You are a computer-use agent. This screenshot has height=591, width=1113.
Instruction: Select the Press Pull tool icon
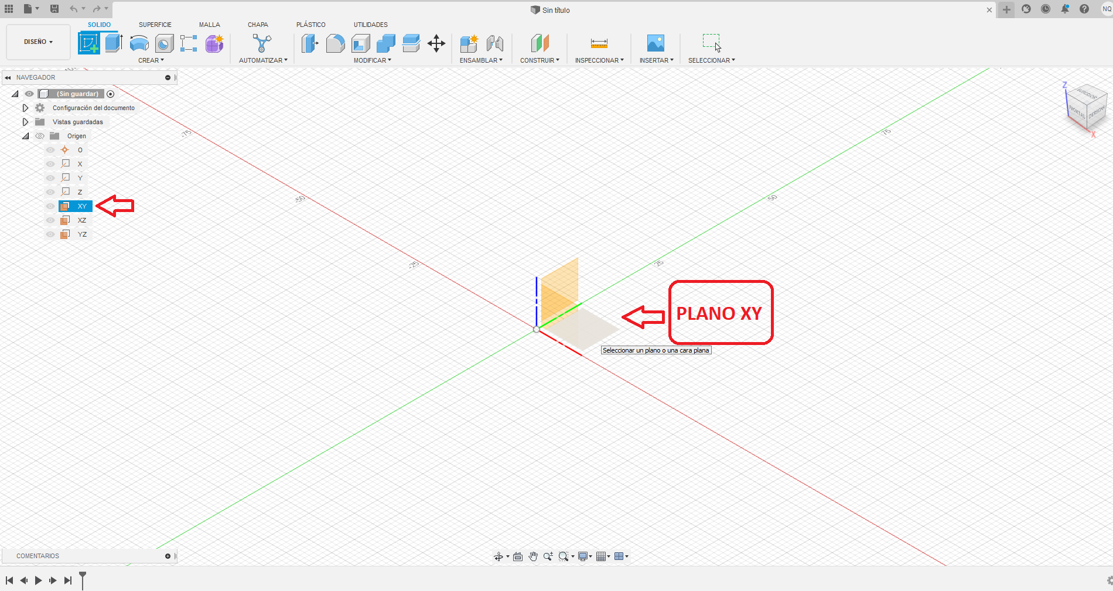tap(310, 43)
